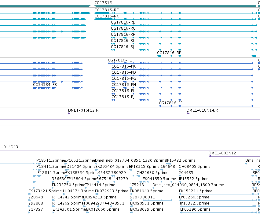Click the EP14414.3prime EST label
The width and height of the screenshot is (260, 214).
(x=100, y=185)
